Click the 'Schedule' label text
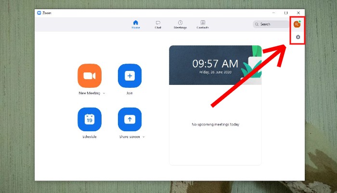 click(90, 137)
